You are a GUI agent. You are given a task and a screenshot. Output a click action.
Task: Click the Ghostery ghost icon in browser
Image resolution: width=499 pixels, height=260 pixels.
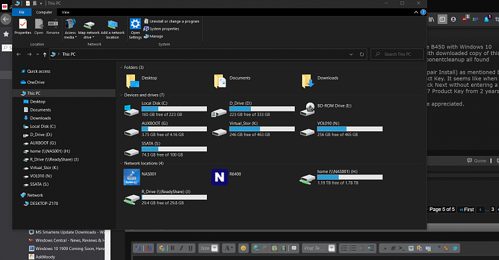tap(487, 19)
